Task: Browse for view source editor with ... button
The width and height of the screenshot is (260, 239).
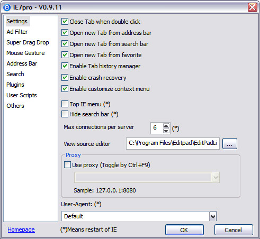Action: click(x=230, y=144)
